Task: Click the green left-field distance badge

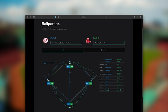Action: [52, 83]
